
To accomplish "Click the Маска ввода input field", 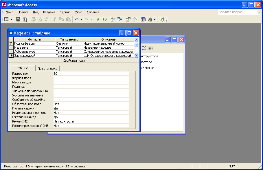I will [91, 82].
